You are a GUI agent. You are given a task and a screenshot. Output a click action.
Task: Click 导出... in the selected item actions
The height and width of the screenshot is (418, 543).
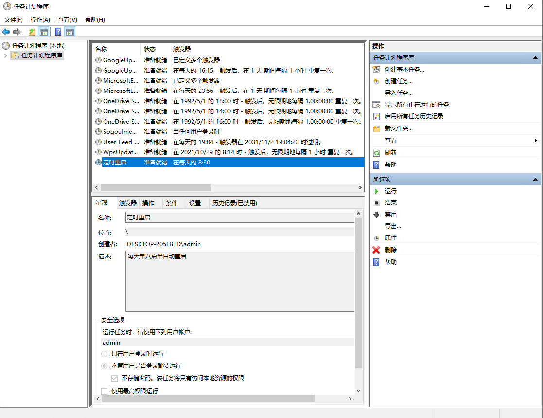tap(393, 226)
